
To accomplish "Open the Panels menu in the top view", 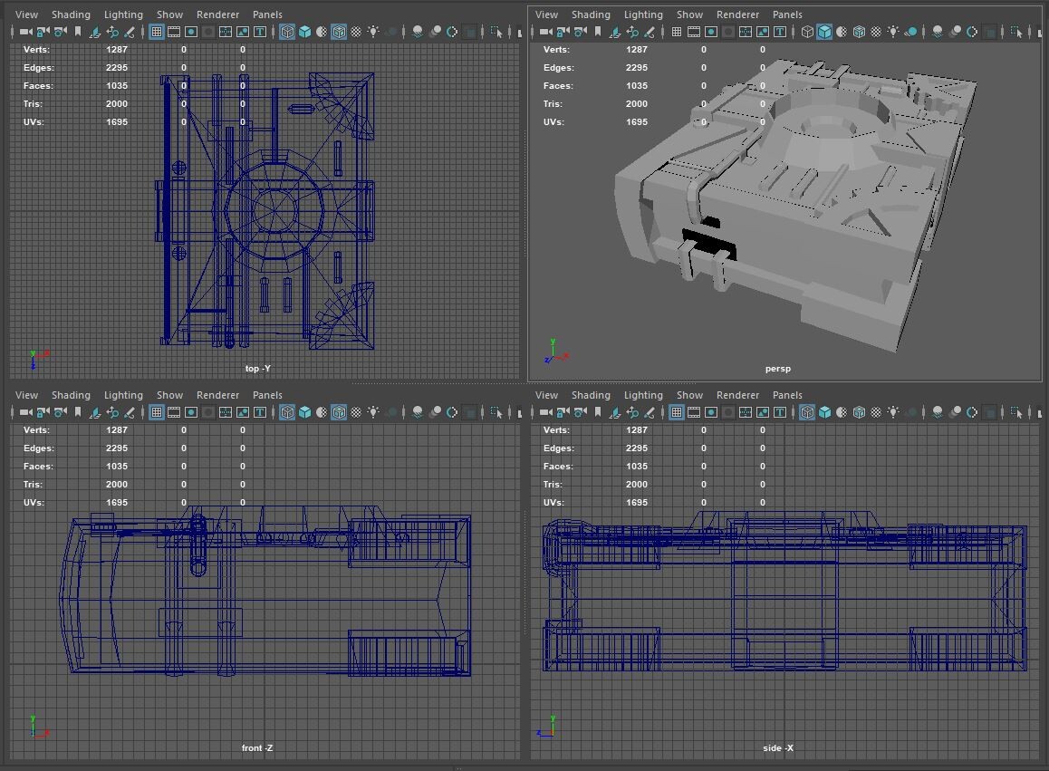I will [268, 14].
